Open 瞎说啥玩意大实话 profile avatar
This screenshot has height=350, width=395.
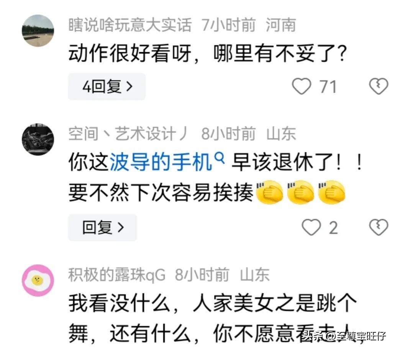point(38,31)
